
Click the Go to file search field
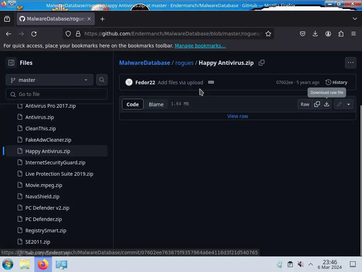click(x=57, y=94)
